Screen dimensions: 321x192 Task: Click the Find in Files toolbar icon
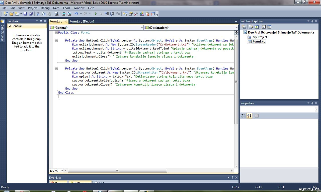click(x=56, y=14)
